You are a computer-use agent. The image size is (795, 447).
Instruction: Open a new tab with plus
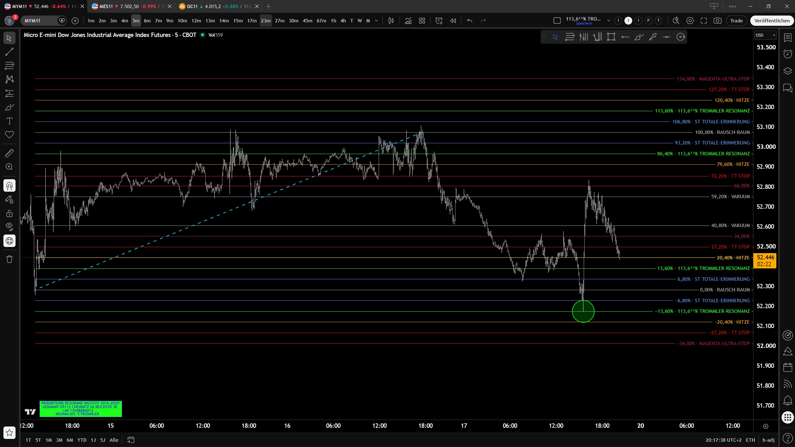pyautogui.click(x=268, y=6)
